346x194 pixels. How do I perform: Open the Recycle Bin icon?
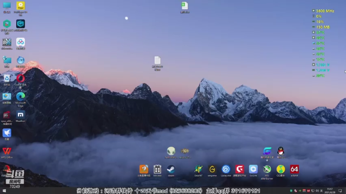(7, 80)
